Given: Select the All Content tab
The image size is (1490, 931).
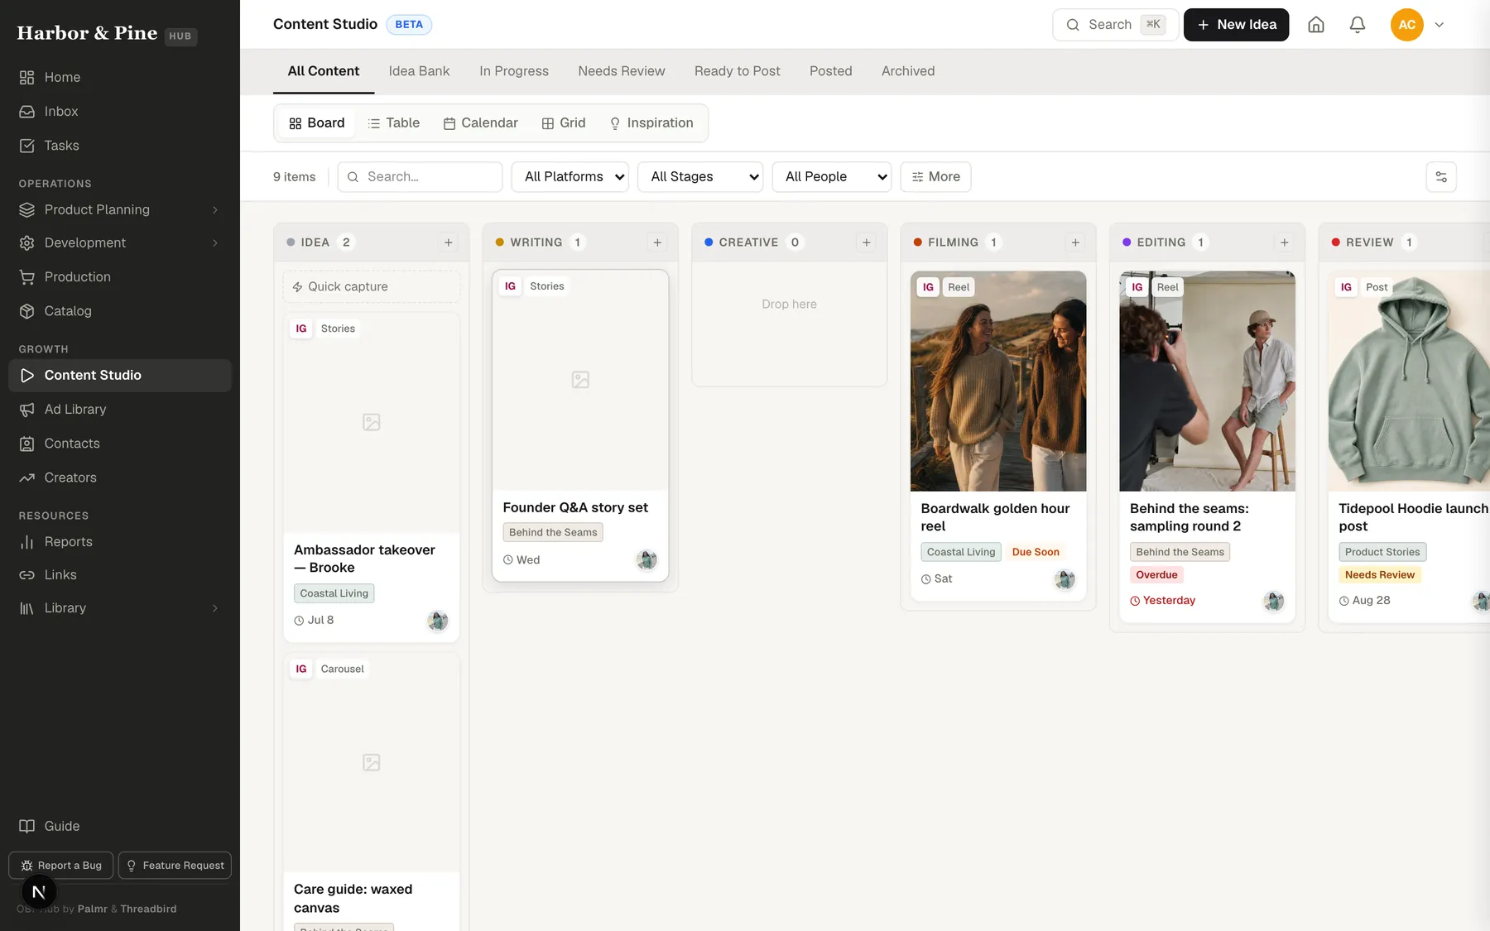Looking at the screenshot, I should pyautogui.click(x=324, y=71).
